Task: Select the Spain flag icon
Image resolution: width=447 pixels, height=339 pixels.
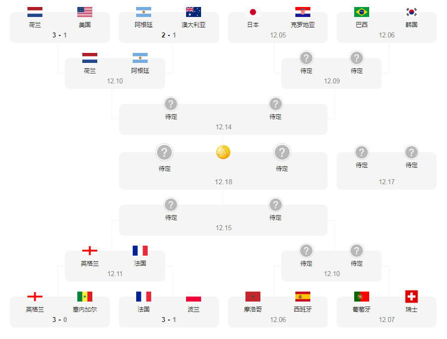Action: (302, 297)
